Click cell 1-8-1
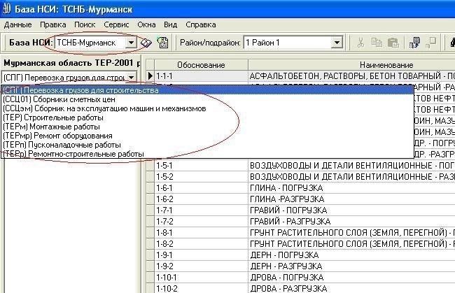Screen dimensions: 455x293 tap(201, 233)
